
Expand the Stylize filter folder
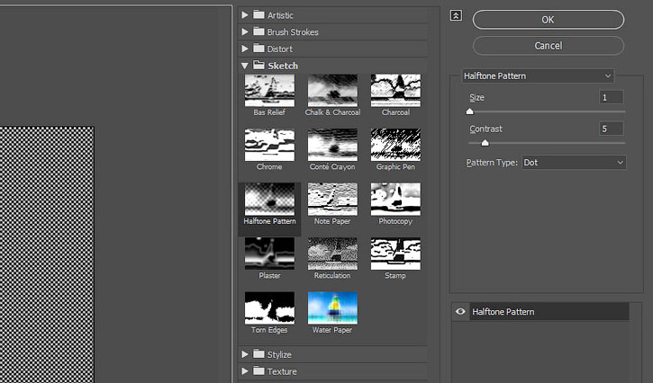coord(244,354)
